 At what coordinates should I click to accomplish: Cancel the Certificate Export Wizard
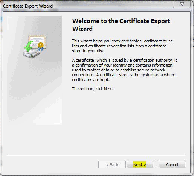172,164
